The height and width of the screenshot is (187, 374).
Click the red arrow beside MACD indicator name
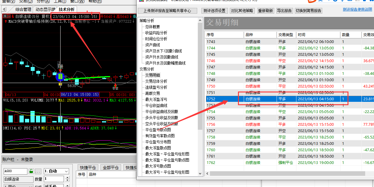coord(5,22)
